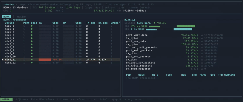The width and height of the screenshot is (243, 102).
Task: Click the r:rec shortcut hint
Action: pyautogui.click(x=93, y=99)
